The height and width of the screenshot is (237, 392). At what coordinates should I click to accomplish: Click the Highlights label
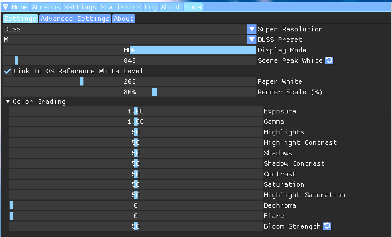pos(284,132)
